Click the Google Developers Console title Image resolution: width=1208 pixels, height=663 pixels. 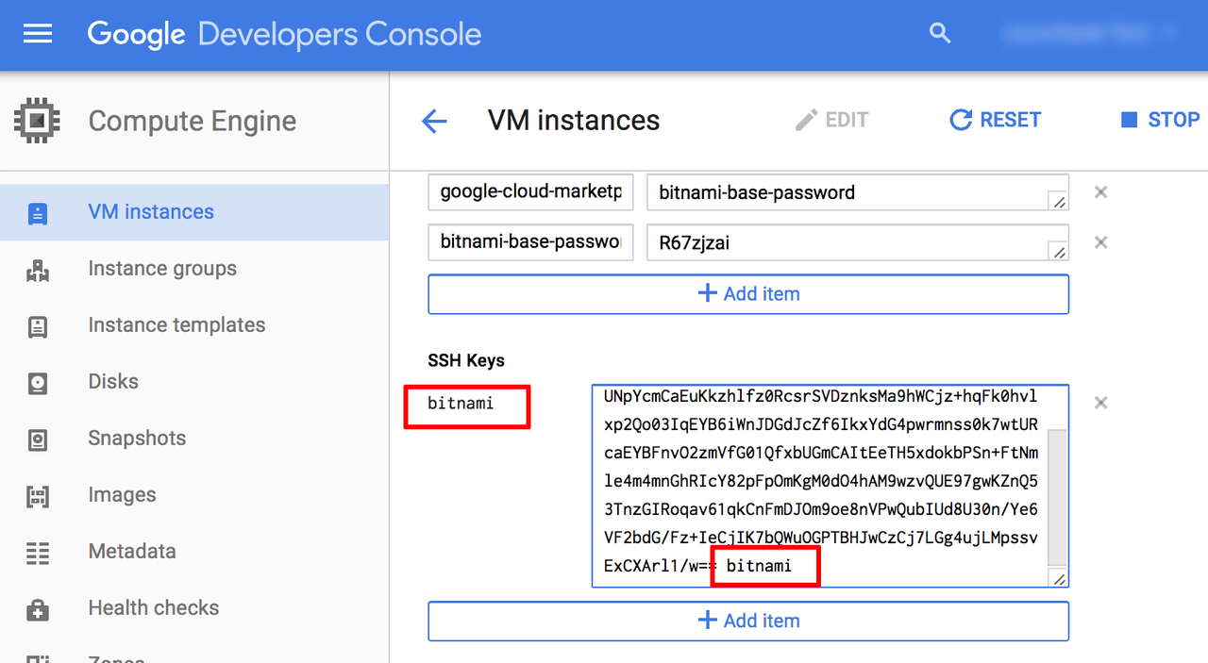284,35
